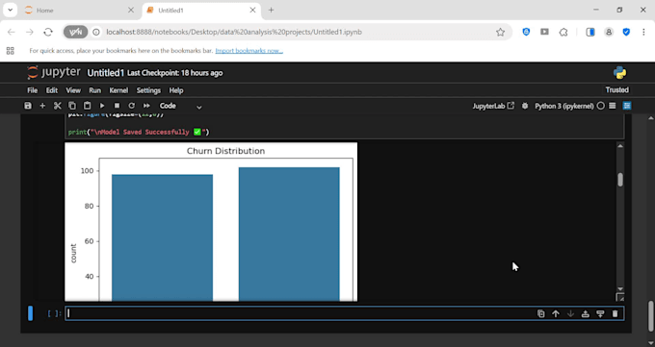Open the apps grid icon in bookmarks bar

[10, 51]
